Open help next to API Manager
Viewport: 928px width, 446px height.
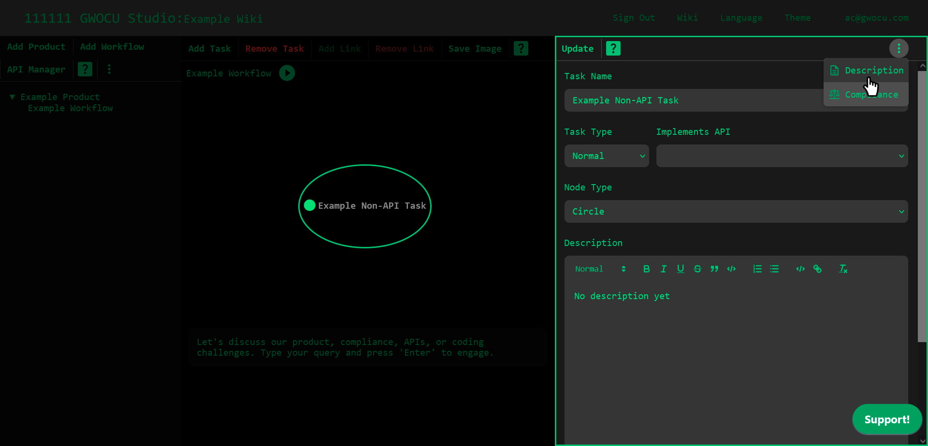85,69
